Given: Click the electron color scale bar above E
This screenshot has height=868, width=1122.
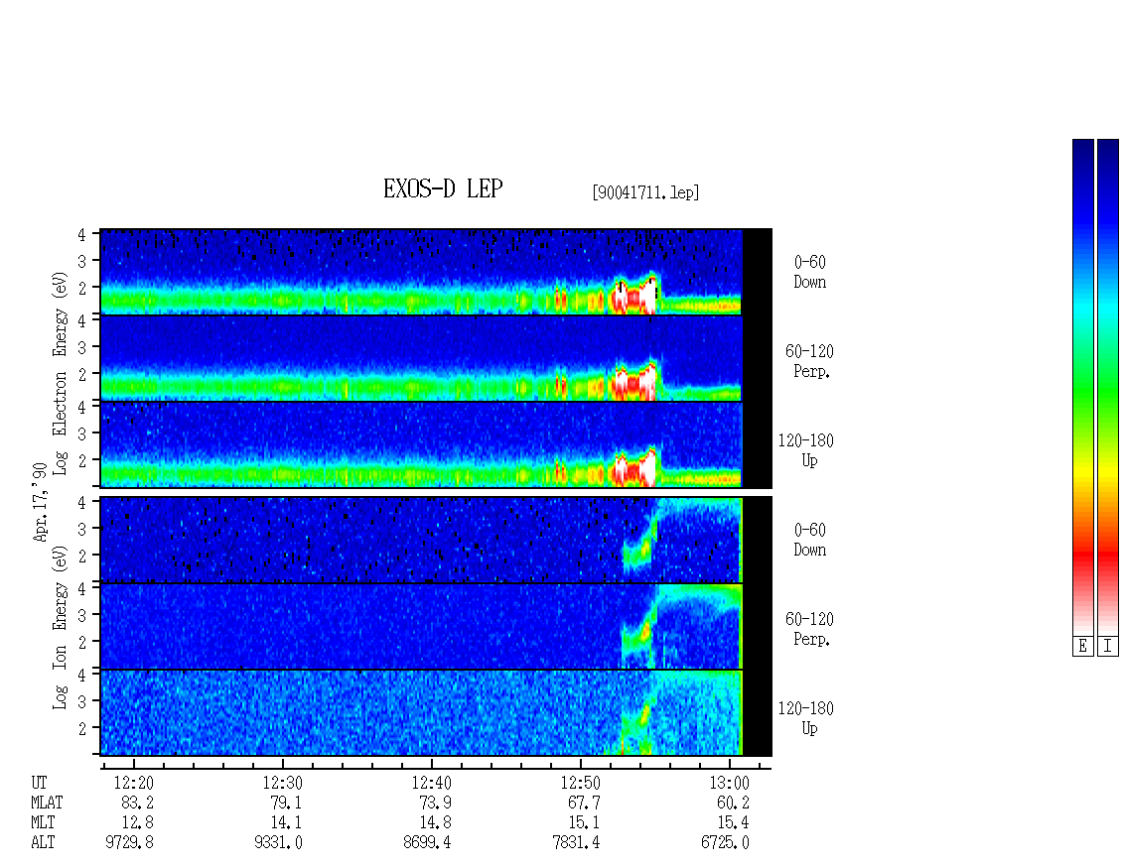Looking at the screenshot, I should point(1082,387).
